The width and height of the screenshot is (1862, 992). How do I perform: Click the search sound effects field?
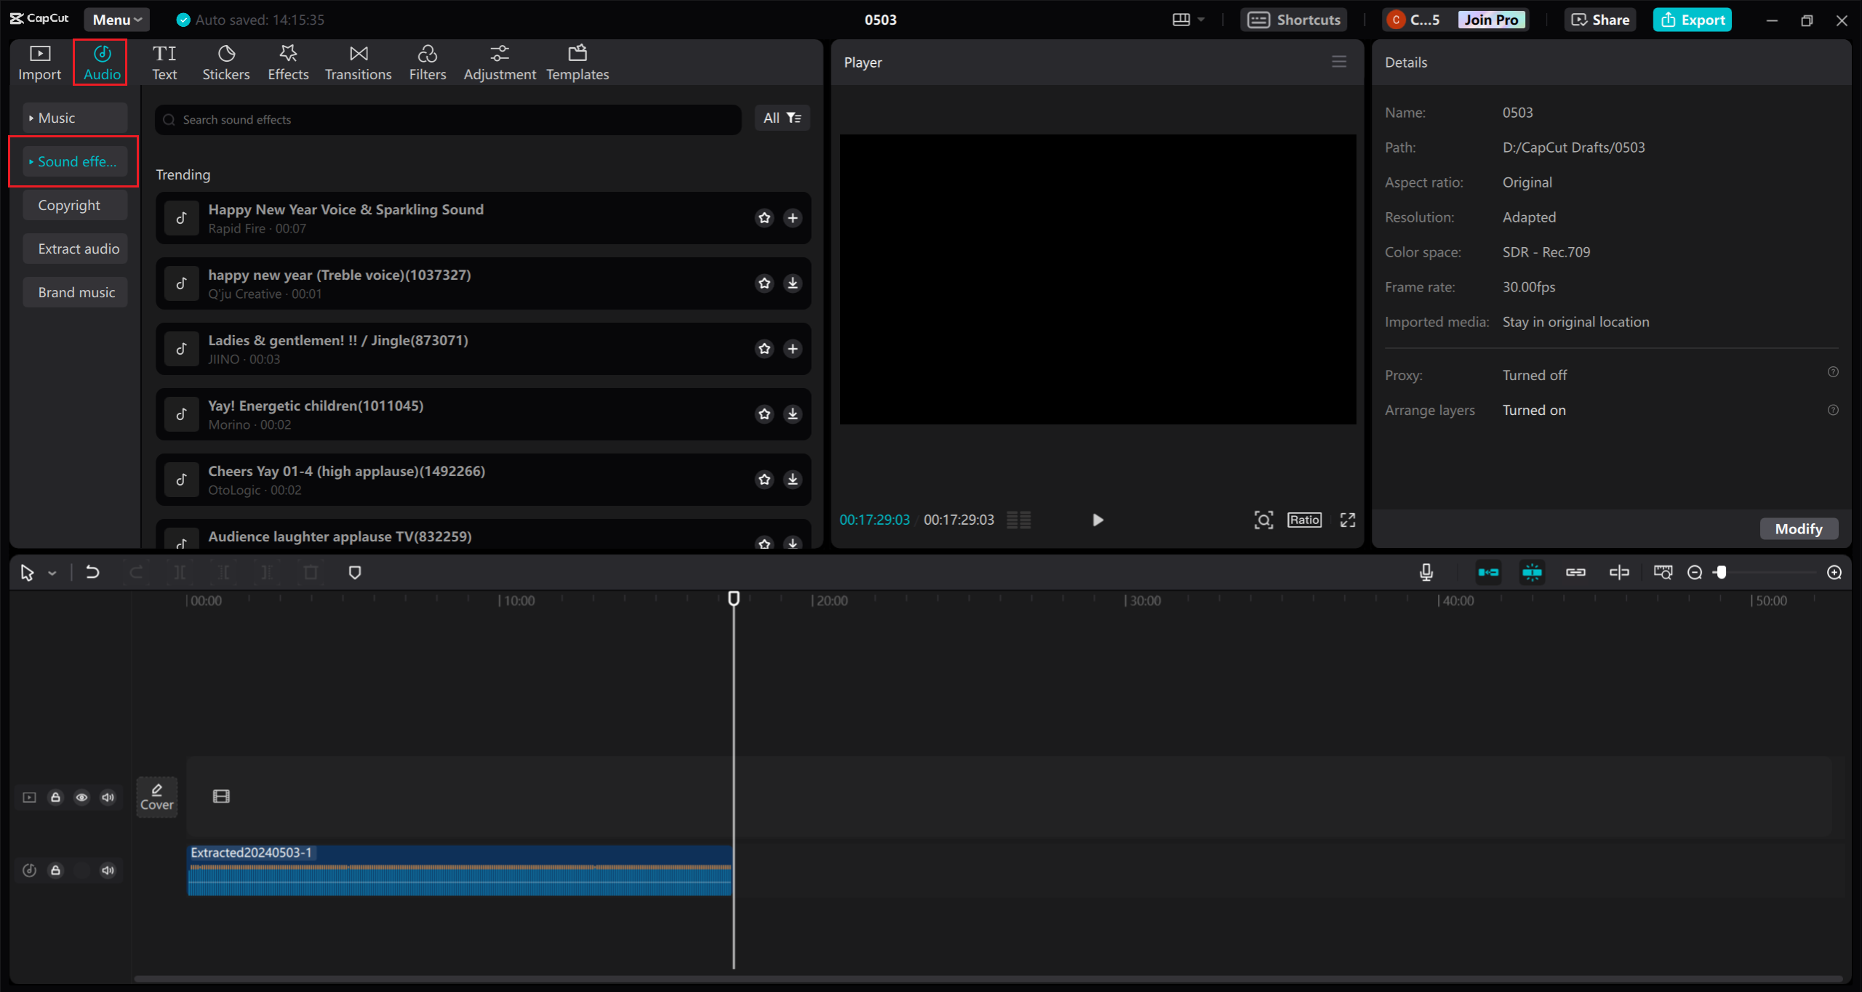(x=447, y=119)
